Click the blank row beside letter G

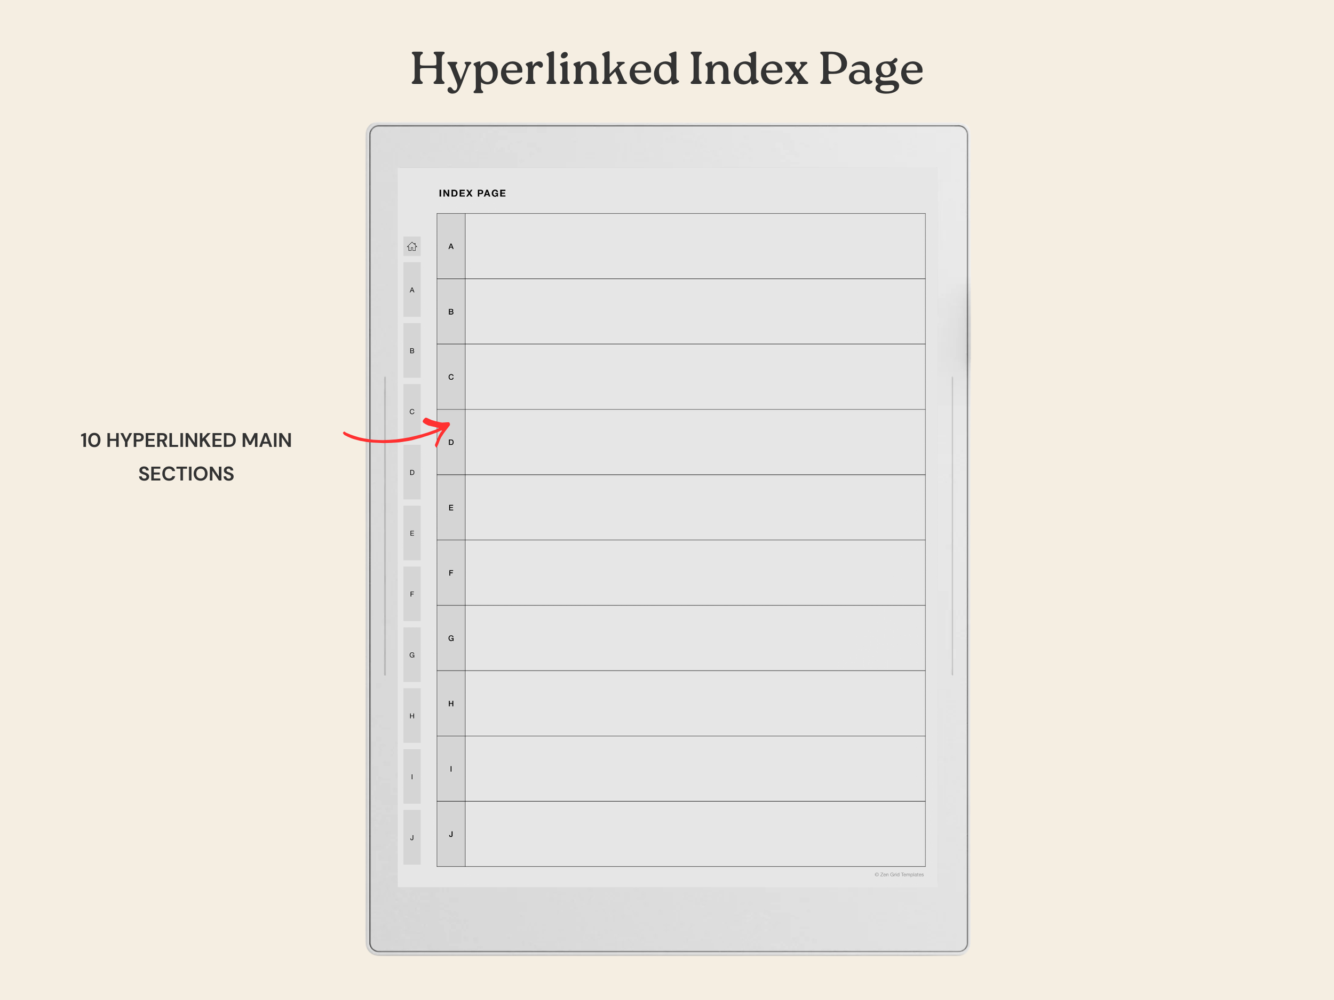pos(695,638)
